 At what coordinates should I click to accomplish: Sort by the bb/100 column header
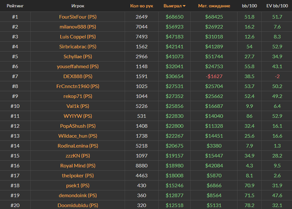click(249, 6)
